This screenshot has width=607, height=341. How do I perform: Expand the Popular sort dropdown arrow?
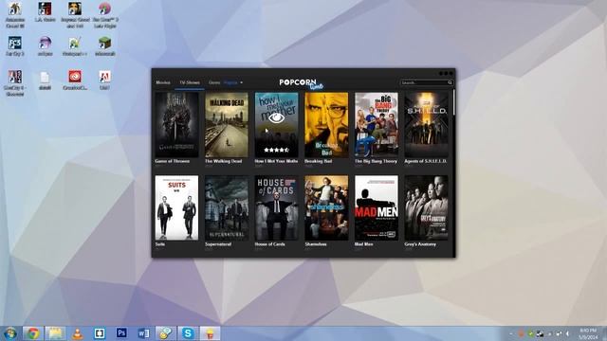(x=241, y=82)
